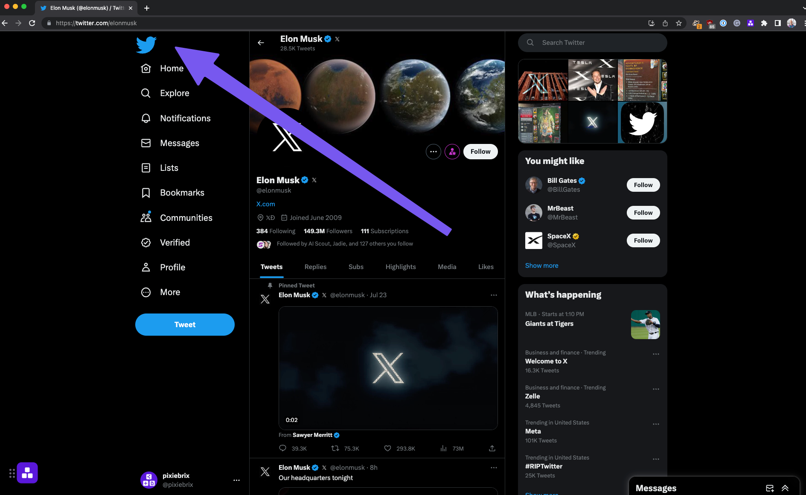Open options for Meta trend

pos(656,424)
